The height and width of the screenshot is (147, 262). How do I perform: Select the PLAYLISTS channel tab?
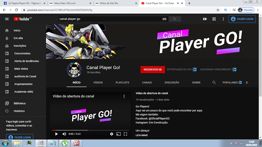click(122, 83)
